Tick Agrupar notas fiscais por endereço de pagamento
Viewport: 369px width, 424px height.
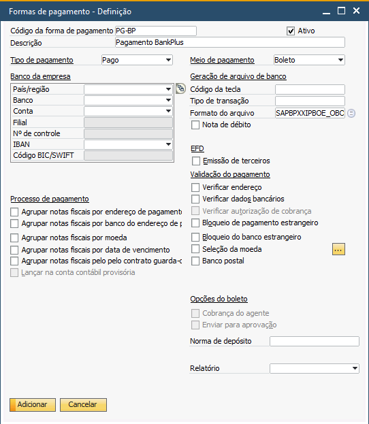point(14,212)
